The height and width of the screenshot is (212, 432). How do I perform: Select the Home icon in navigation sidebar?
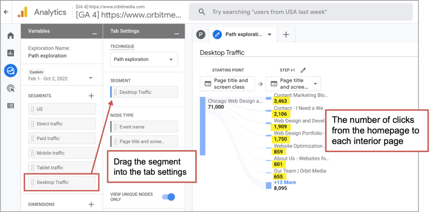point(10,35)
